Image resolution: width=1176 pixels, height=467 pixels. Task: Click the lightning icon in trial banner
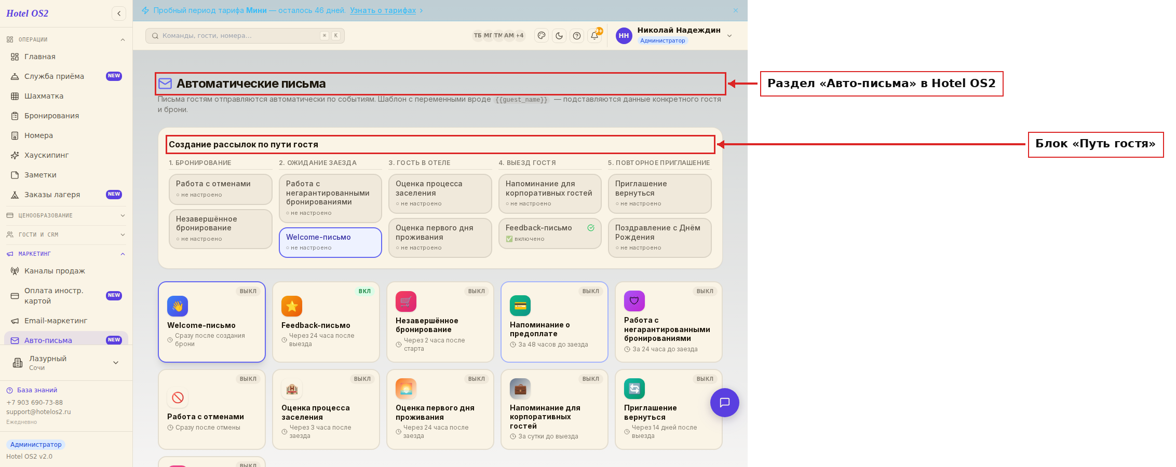145,10
